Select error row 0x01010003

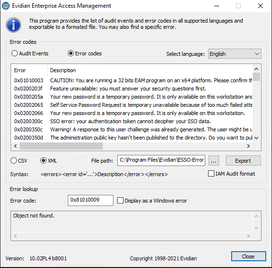coord(132,80)
